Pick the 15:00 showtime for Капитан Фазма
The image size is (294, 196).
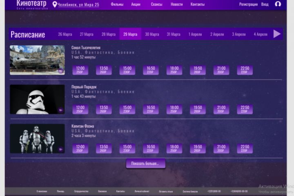coord(127,148)
